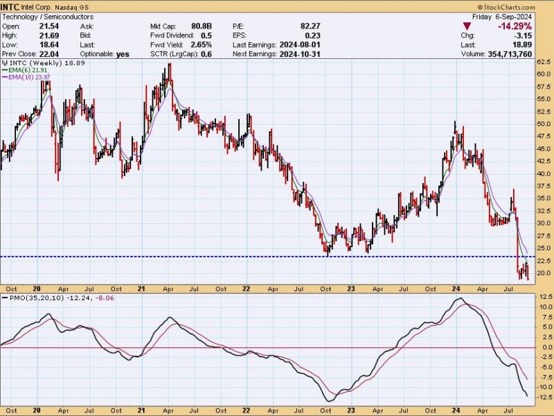Click the INTC ticker symbol in the header
The width and height of the screenshot is (554, 416).
click(x=10, y=7)
